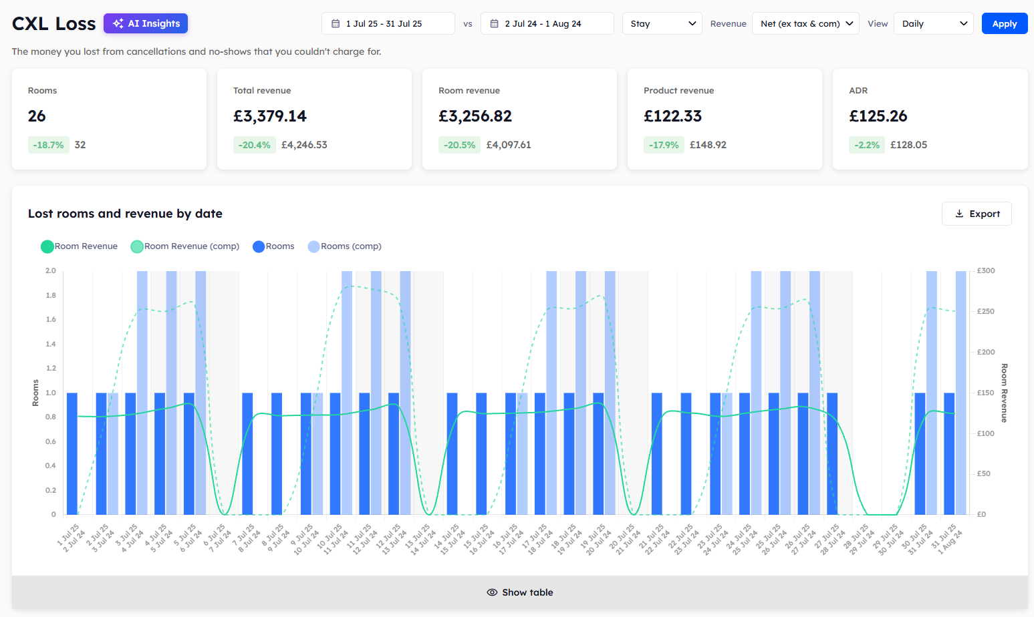This screenshot has height=617, width=1034.
Task: Click the Apply button
Action: point(1005,23)
